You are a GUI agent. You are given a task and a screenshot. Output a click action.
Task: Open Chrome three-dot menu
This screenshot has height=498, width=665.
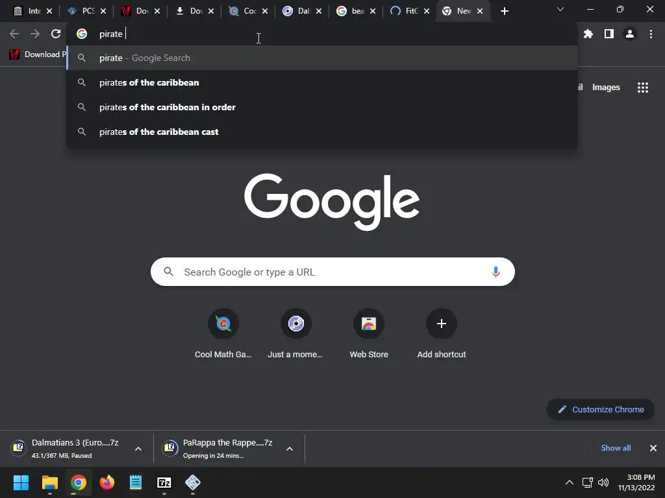click(651, 34)
